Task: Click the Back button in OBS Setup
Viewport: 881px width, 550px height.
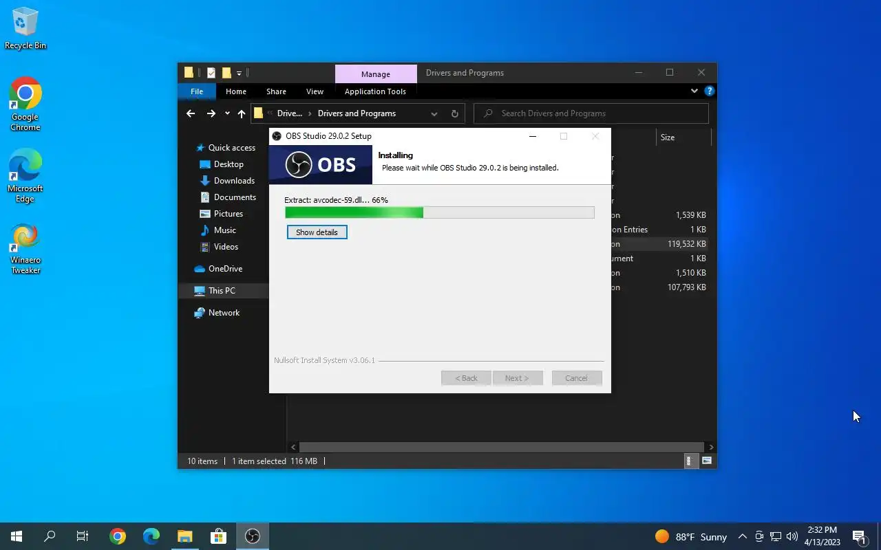Action: (466, 378)
